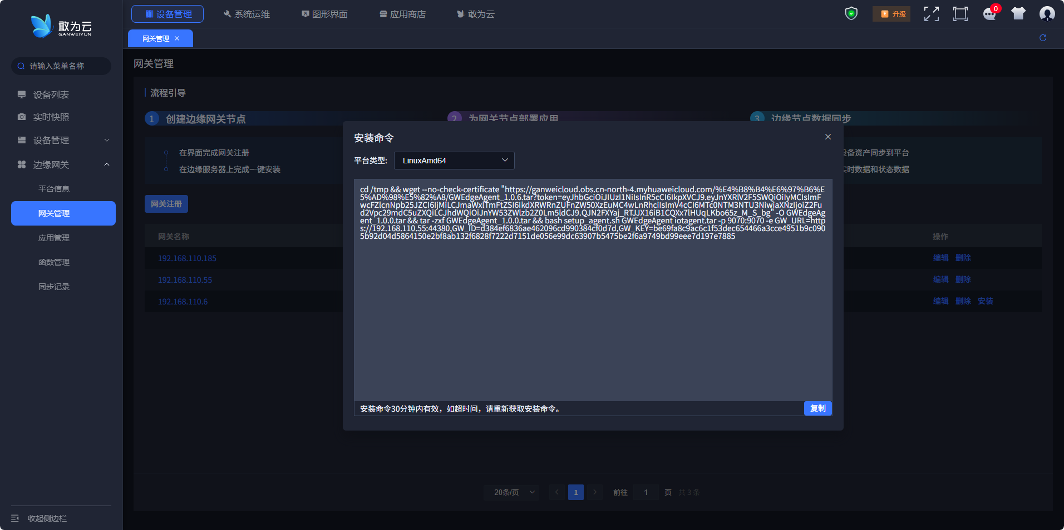This screenshot has width=1064, height=530.
Task: Open the message notifications chat icon
Action: click(989, 14)
